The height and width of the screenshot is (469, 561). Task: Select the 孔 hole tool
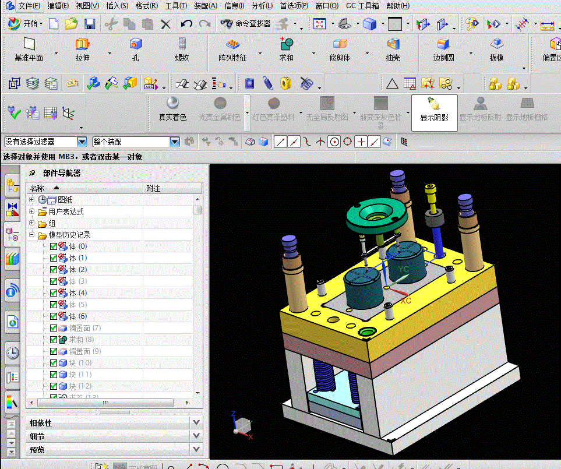coord(136,50)
